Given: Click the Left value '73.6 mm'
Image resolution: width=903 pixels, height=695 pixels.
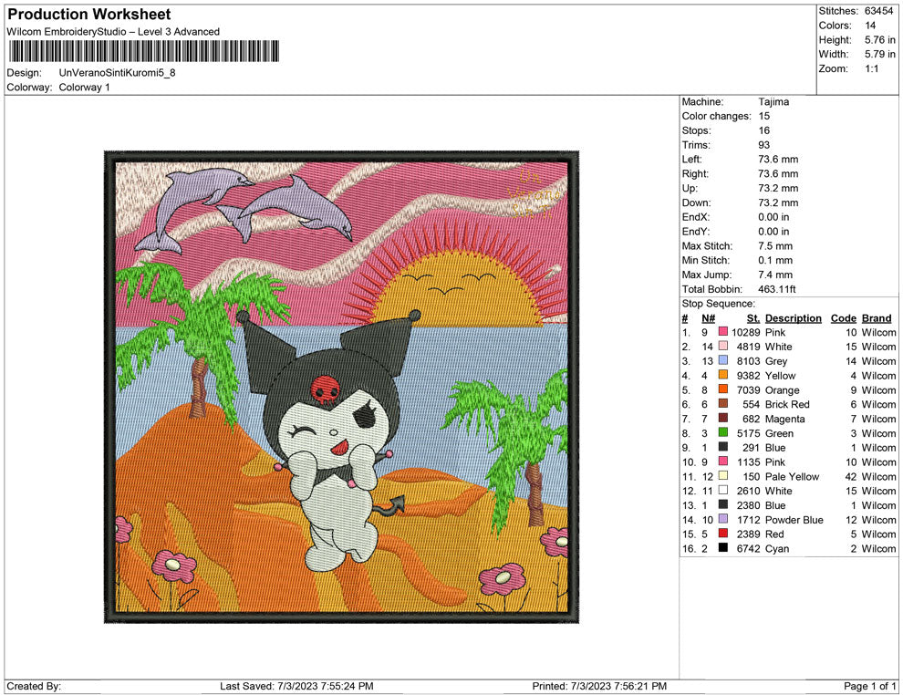Looking at the screenshot, I should pos(778,159).
